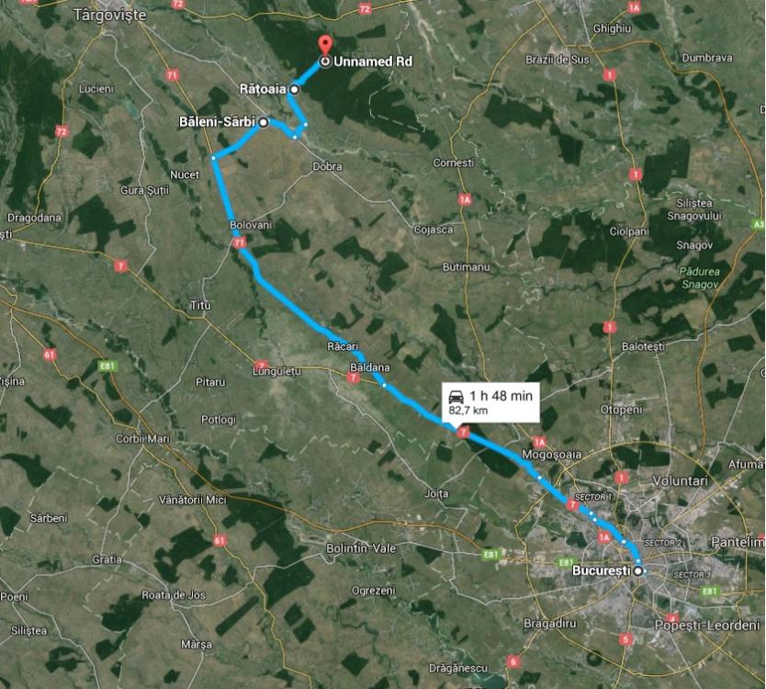Click the București origin waypoint circle
The width and height of the screenshot is (766, 689).
click(638, 570)
